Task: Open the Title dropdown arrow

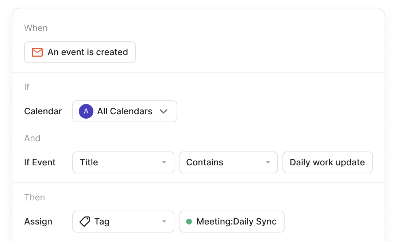Action: [164, 162]
